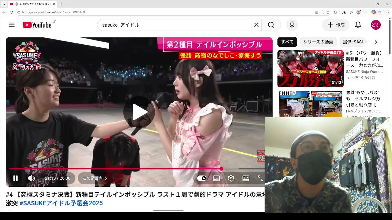Image resolution: width=392 pixels, height=220 pixels.
Task: Expand the この動画内 chapters chip
Action: (x=95, y=178)
